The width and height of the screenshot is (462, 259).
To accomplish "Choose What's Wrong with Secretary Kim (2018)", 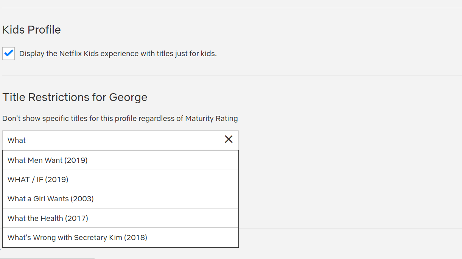I will 120,238.
